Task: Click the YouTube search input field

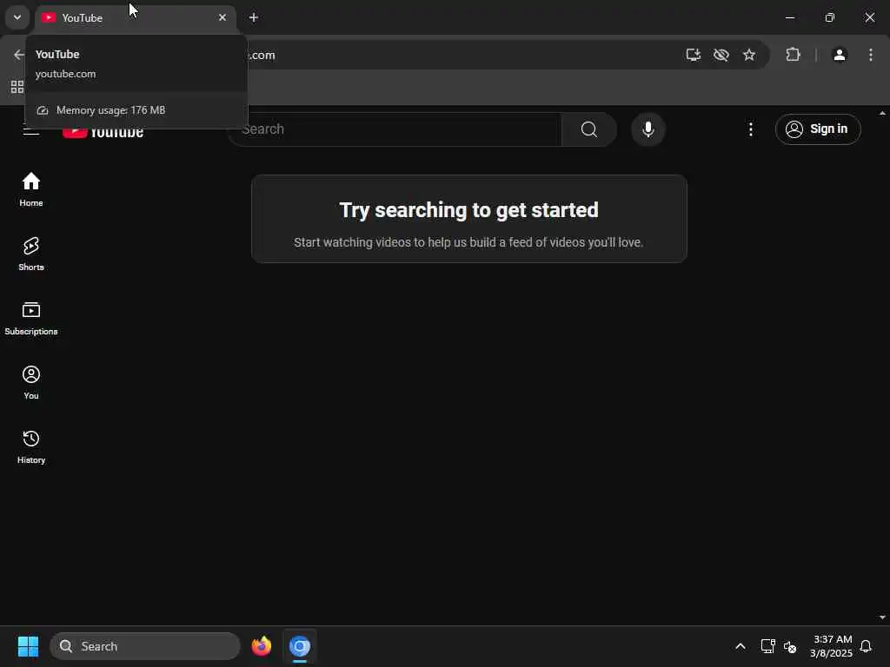Action: click(x=395, y=129)
